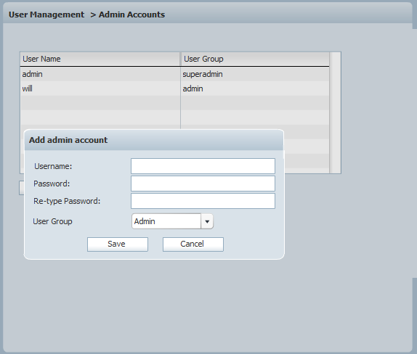Click the User Group label in dialog
Viewport: 417px width, 354px height.
click(52, 221)
